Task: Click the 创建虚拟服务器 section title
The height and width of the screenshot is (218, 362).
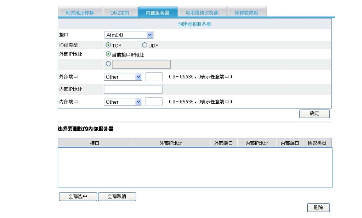Action: point(194,24)
